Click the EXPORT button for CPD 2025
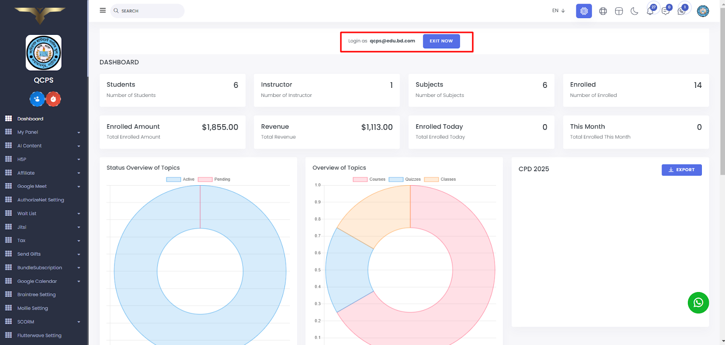Viewport: 725px width, 345px height. coord(681,170)
